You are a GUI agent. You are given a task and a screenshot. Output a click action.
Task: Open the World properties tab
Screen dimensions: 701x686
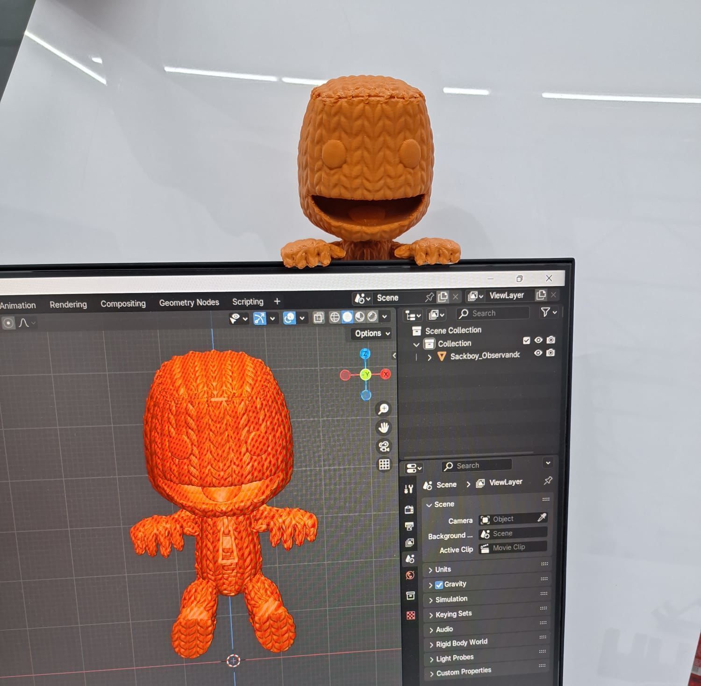tap(410, 575)
